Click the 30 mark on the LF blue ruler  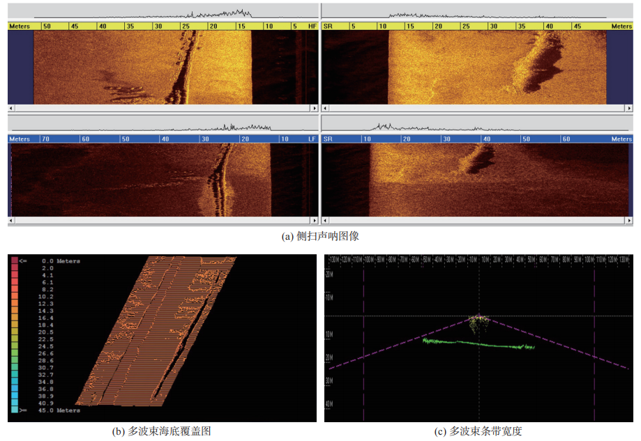click(205, 139)
